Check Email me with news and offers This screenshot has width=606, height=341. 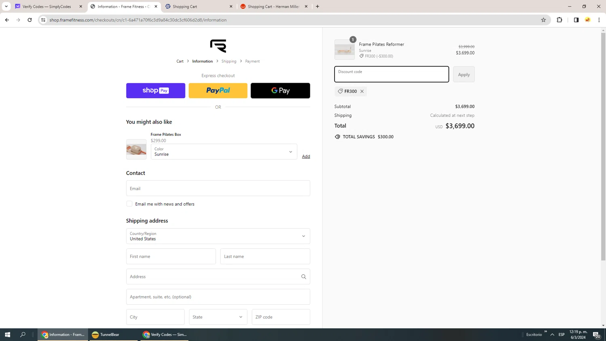coord(129,204)
